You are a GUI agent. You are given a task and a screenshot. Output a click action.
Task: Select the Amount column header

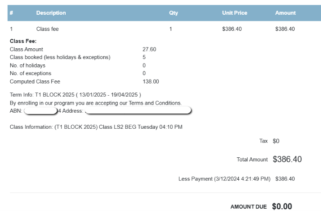(285, 13)
